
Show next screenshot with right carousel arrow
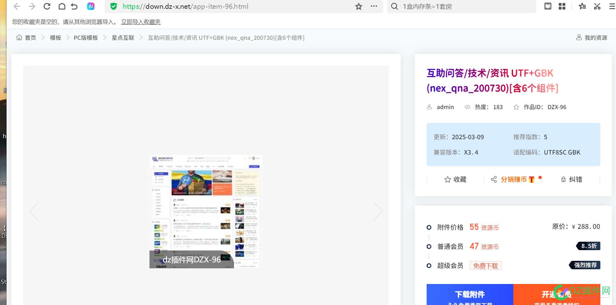tap(377, 211)
